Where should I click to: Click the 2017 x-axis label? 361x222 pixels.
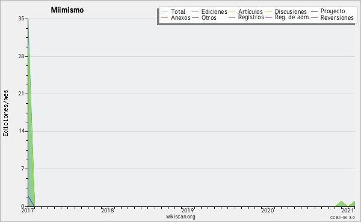pos(28,210)
